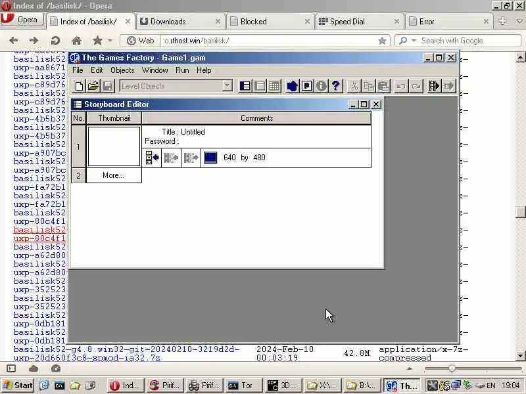Click the Title : Untitled text

tap(183, 132)
